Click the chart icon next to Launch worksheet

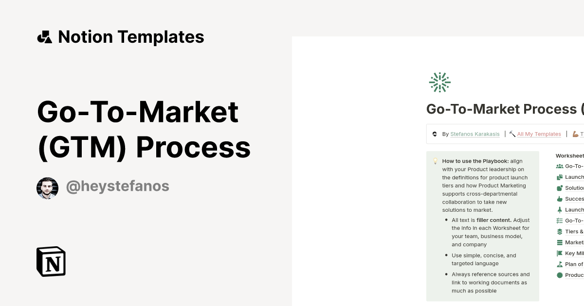pyautogui.click(x=560, y=177)
